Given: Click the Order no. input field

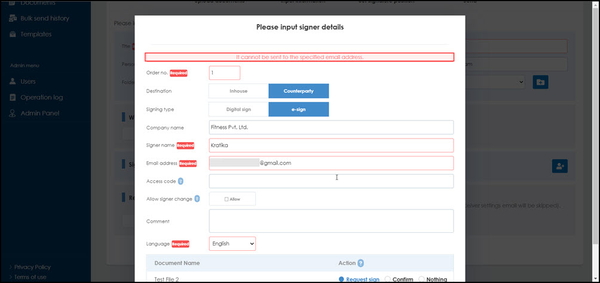Looking at the screenshot, I should 225,73.
